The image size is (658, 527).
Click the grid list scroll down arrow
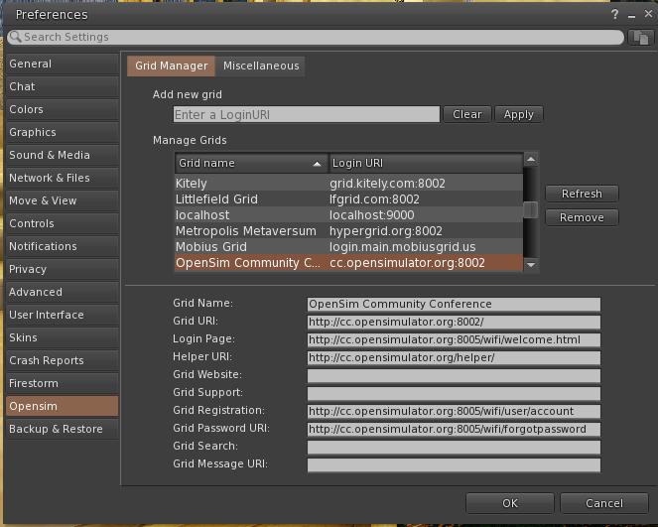point(531,265)
